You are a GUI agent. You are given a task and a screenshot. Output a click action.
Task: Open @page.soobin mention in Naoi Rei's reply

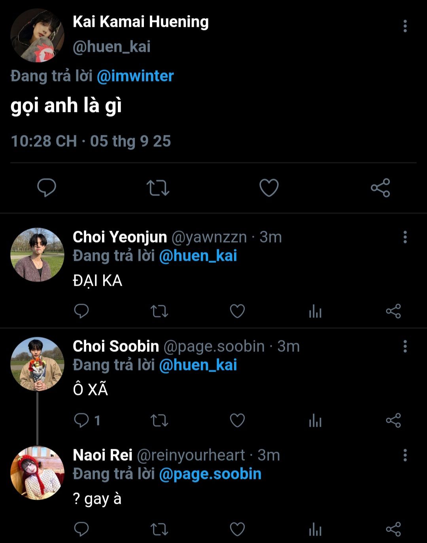point(210,474)
